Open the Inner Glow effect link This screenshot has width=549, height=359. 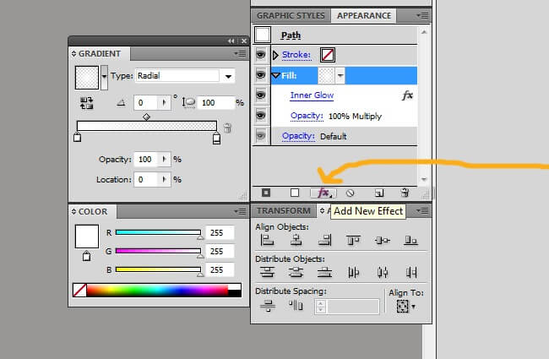pyautogui.click(x=312, y=95)
